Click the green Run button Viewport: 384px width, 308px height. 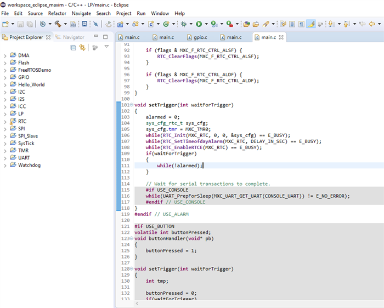point(199,24)
